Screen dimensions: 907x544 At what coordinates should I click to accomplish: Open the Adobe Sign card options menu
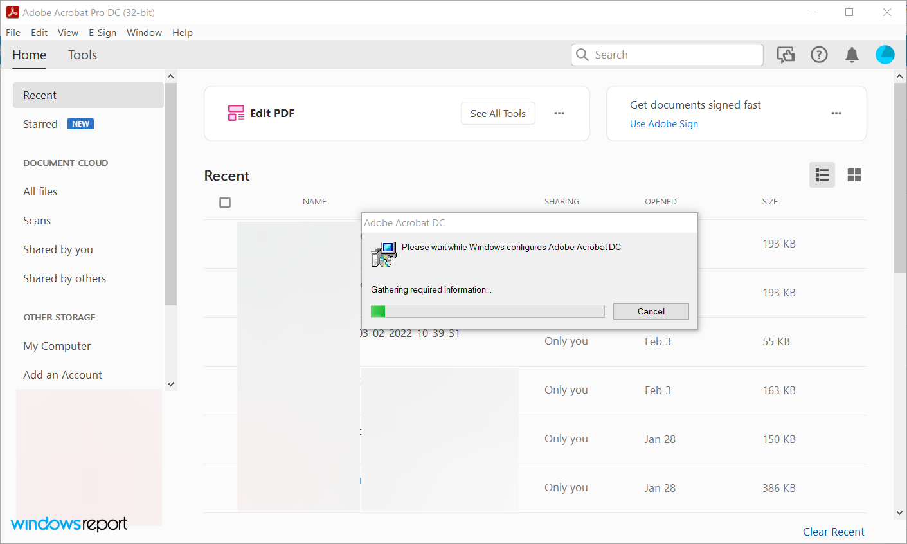pyautogui.click(x=836, y=113)
